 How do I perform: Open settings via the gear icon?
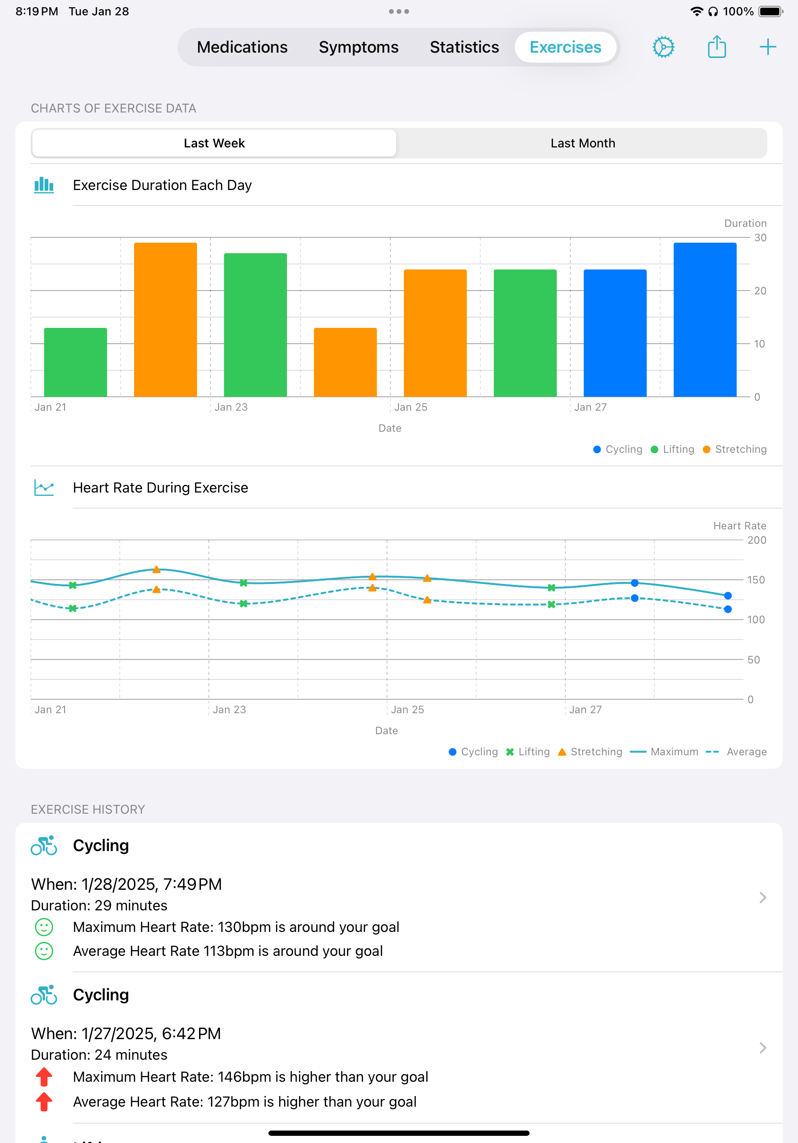(663, 47)
